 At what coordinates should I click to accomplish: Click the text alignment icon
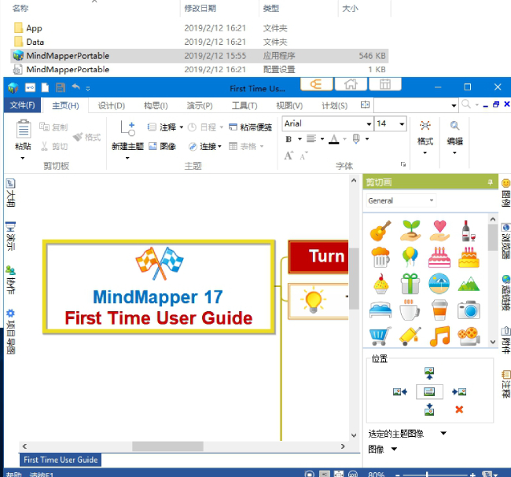pos(311,139)
